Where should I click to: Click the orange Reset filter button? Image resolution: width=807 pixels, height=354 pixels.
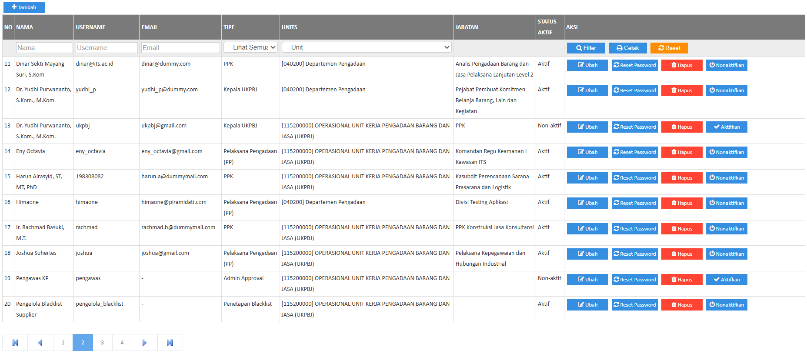point(669,48)
